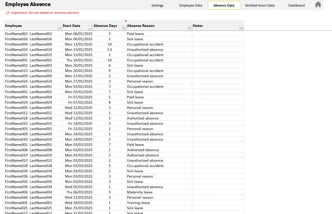Open the Employee Data tab
The image size is (332, 214).
point(190,5)
